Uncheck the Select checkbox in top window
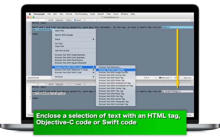 75,20
